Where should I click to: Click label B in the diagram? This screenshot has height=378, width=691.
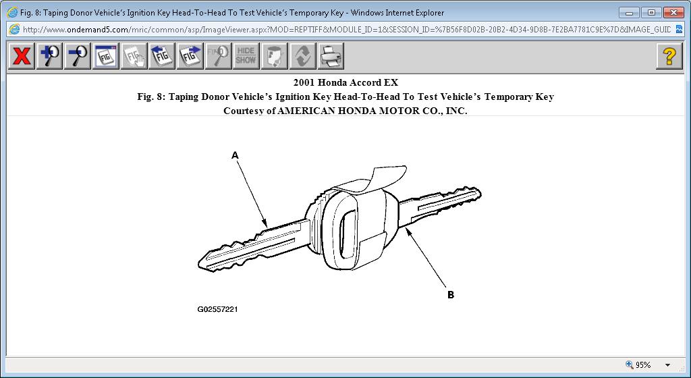[x=450, y=295]
